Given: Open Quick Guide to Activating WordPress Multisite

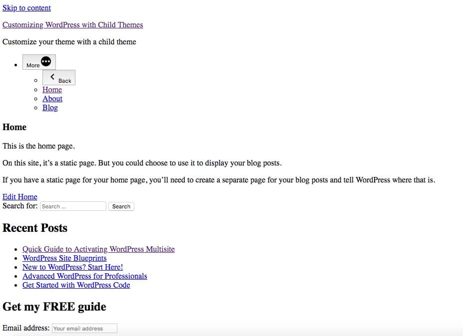Looking at the screenshot, I should click(98, 249).
